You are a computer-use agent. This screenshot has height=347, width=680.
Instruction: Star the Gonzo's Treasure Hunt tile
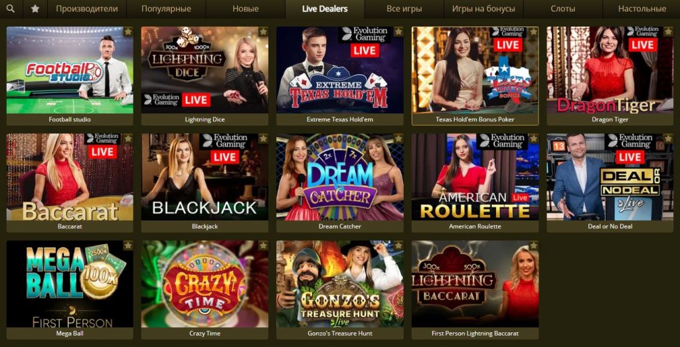pyautogui.click(x=398, y=245)
